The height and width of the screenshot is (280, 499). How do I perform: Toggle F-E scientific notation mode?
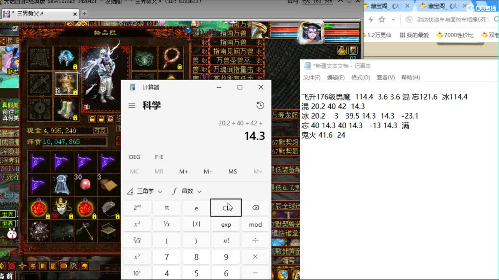[x=159, y=157]
